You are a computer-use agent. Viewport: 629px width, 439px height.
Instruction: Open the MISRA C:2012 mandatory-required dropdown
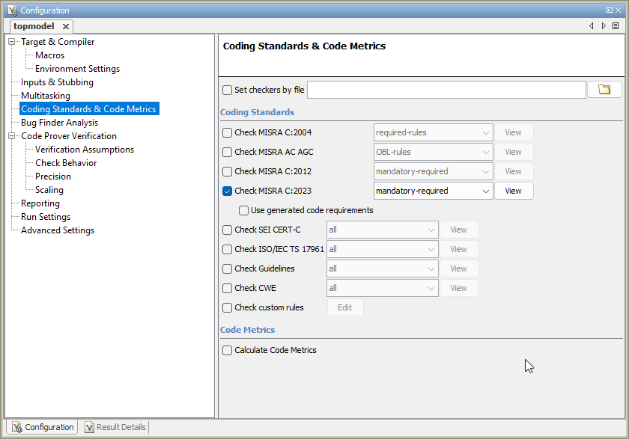(x=434, y=171)
